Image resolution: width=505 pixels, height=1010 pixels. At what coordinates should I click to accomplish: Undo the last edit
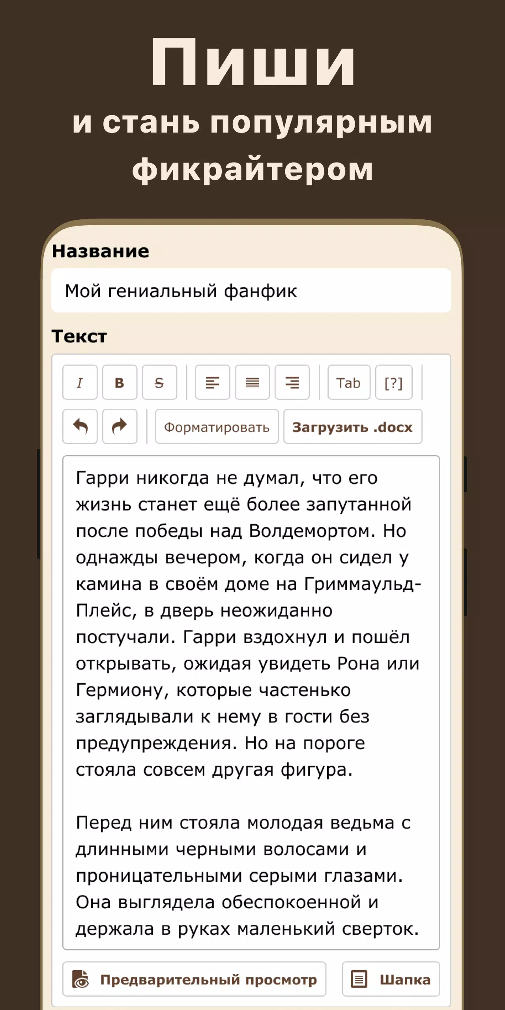[x=80, y=426]
